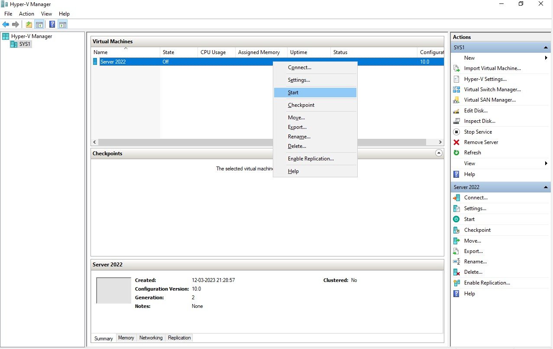This screenshot has width=553, height=349.
Task: Click the Help icon under Server 2022 actions
Action: [456, 294]
